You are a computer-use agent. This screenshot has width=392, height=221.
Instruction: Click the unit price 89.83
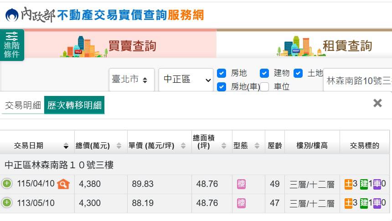[143, 184]
